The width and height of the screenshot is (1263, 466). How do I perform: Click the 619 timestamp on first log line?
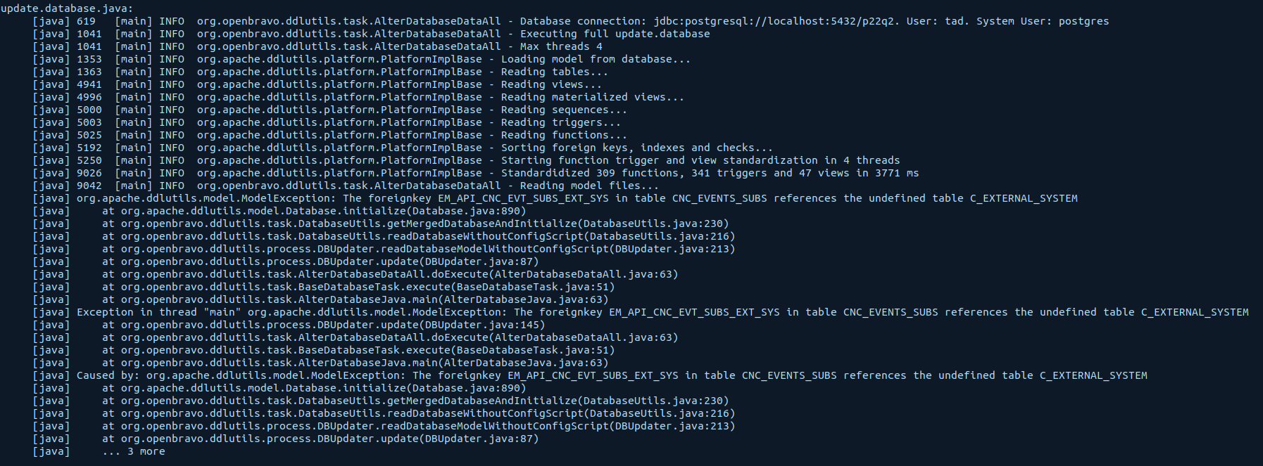pyautogui.click(x=86, y=21)
